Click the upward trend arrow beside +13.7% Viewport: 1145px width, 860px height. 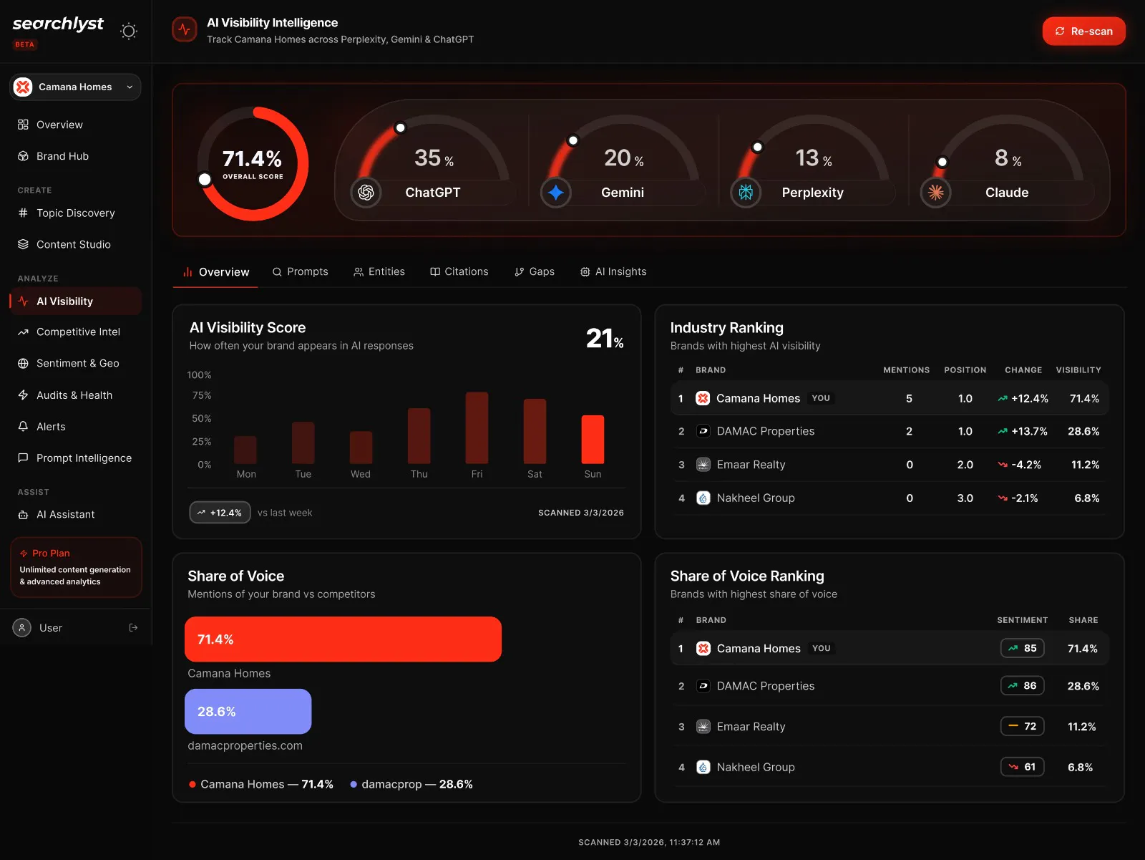(x=1003, y=431)
